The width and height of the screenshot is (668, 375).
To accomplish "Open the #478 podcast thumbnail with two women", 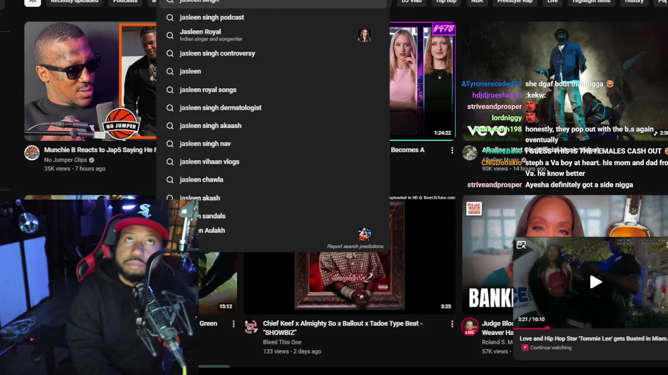I will coord(423,81).
